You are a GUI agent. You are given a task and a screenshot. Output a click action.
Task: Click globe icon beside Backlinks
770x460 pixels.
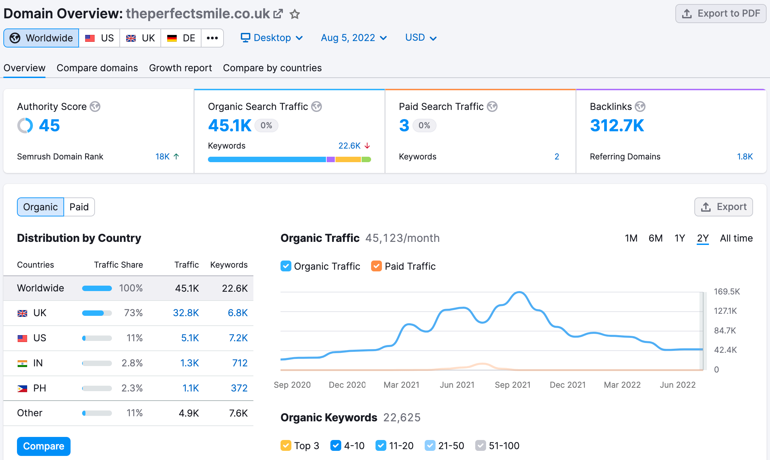640,107
